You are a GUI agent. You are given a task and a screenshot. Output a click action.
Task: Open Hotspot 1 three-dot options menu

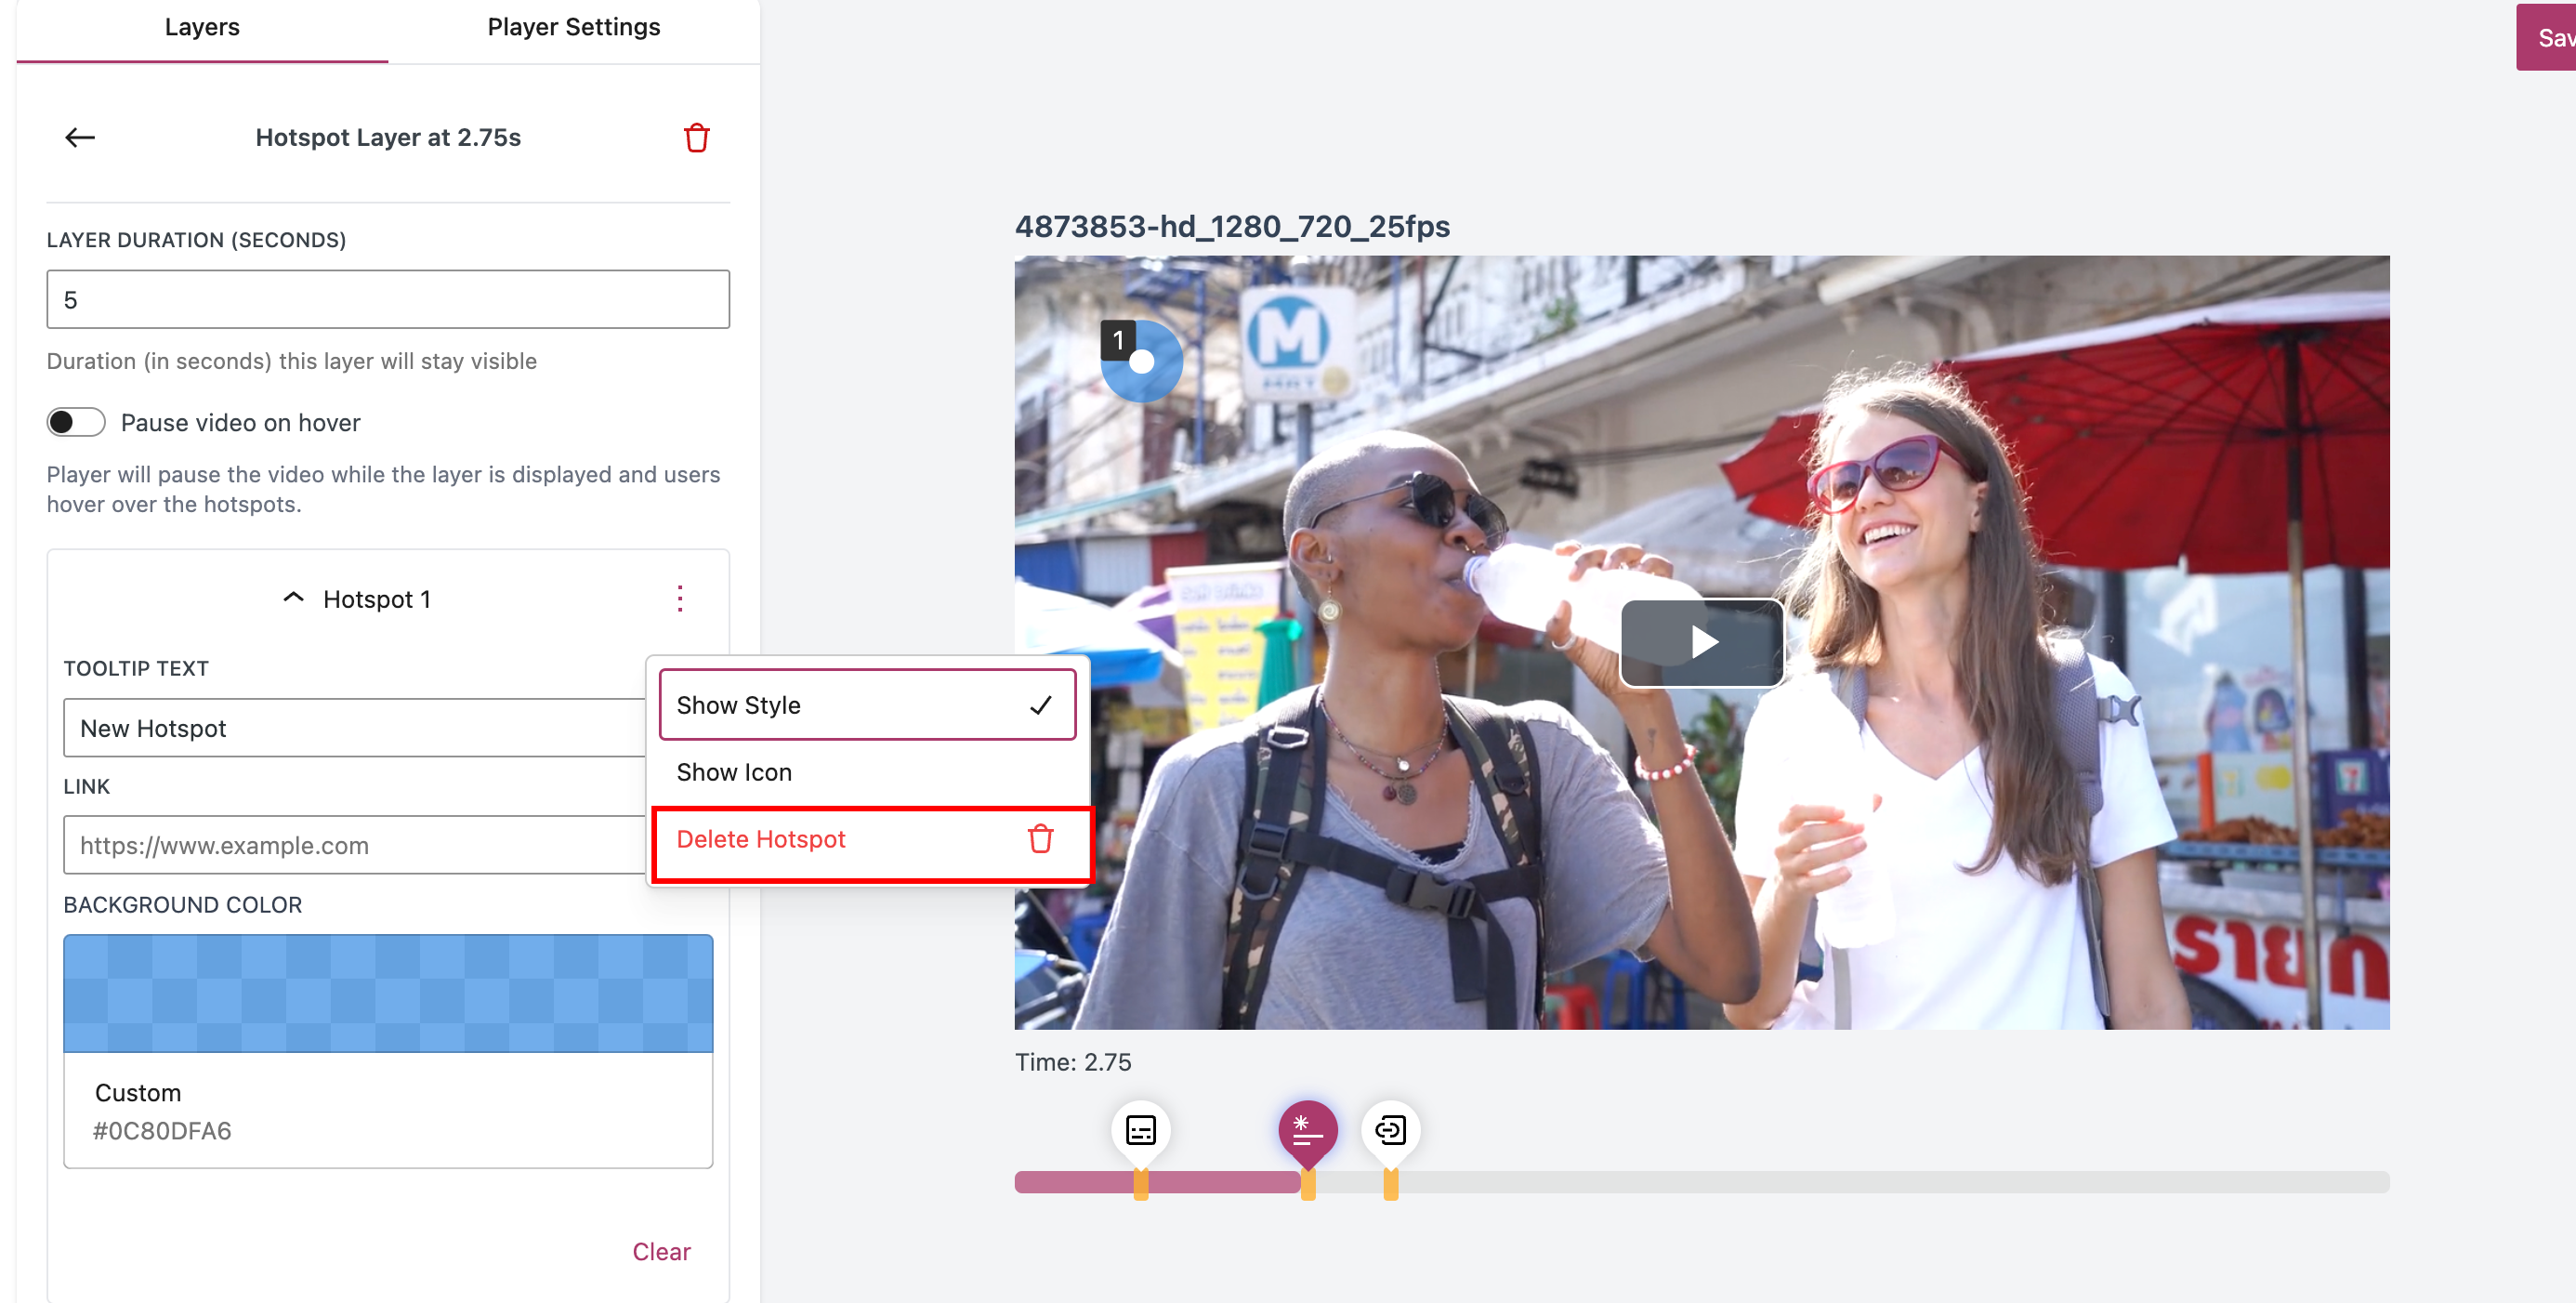[x=680, y=599]
